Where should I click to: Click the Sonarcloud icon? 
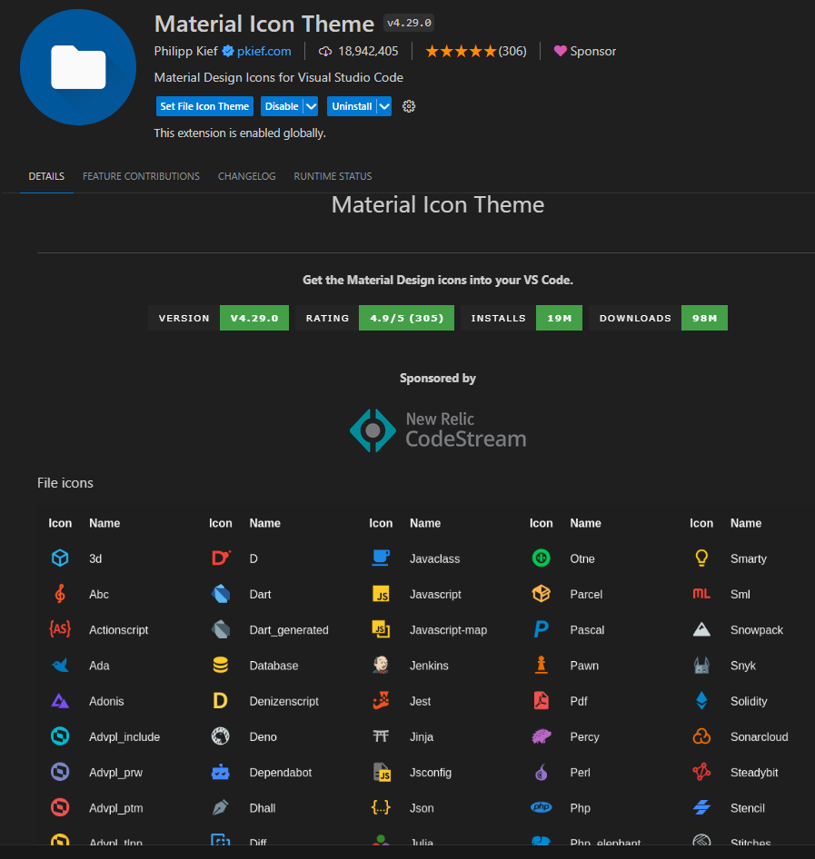point(701,736)
